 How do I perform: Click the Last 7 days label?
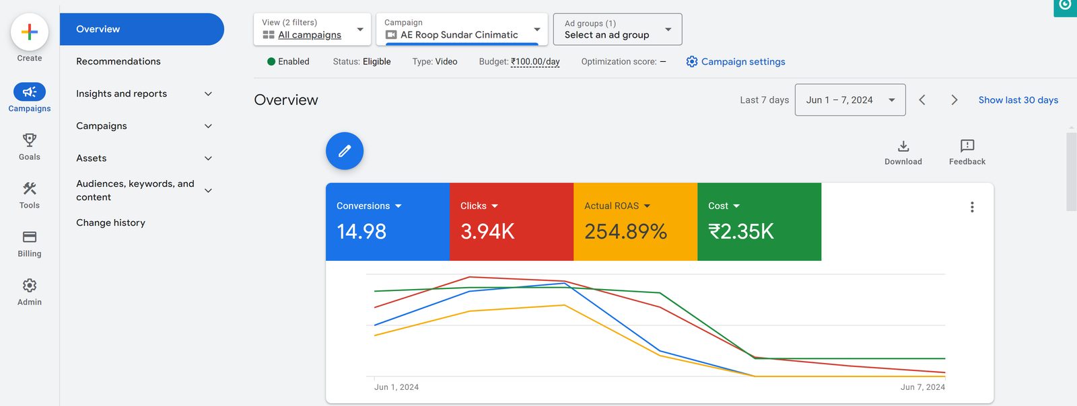point(765,99)
